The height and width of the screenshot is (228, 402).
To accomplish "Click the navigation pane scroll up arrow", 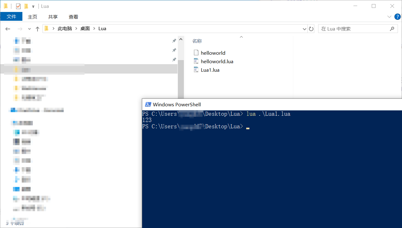I will coord(181,40).
